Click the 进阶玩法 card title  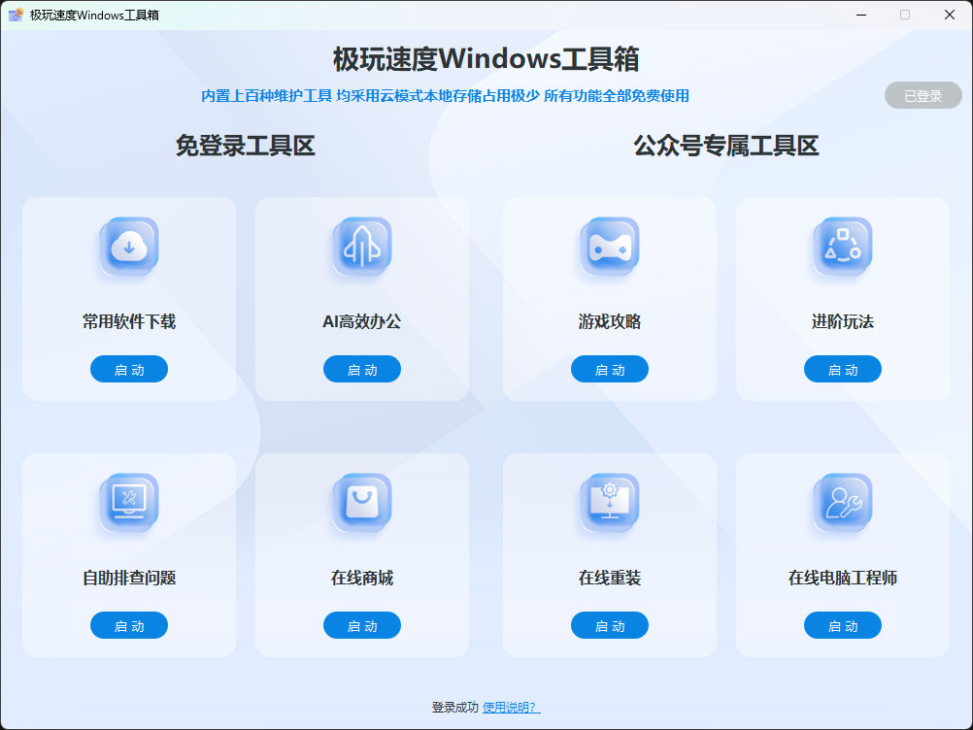[843, 321]
